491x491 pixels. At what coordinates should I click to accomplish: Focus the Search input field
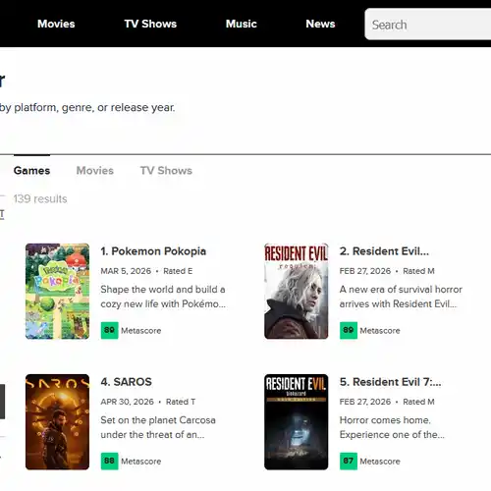coord(428,25)
